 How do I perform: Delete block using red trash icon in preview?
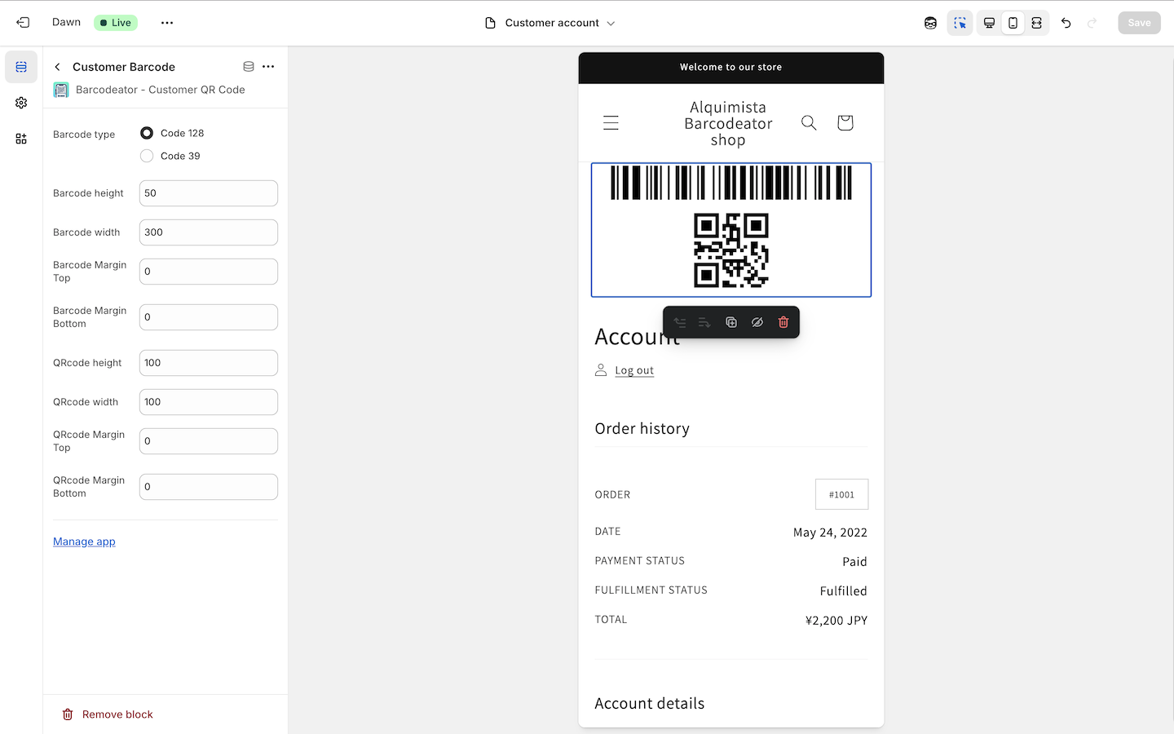point(783,322)
